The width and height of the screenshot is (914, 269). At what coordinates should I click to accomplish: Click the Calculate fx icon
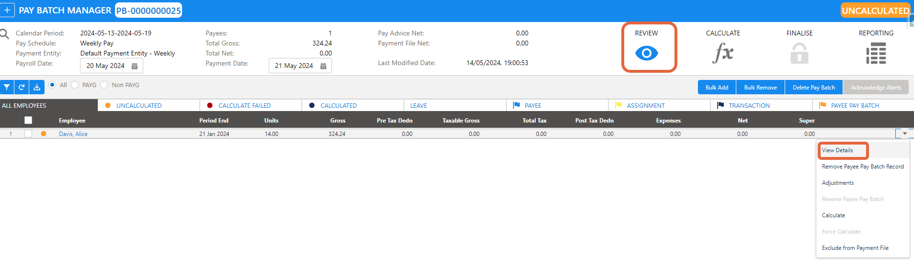coord(723,53)
